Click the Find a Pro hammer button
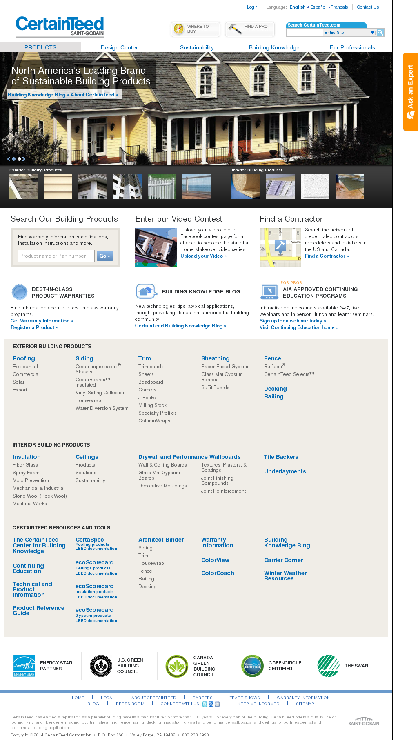The height and width of the screenshot is (740, 418). tap(250, 29)
